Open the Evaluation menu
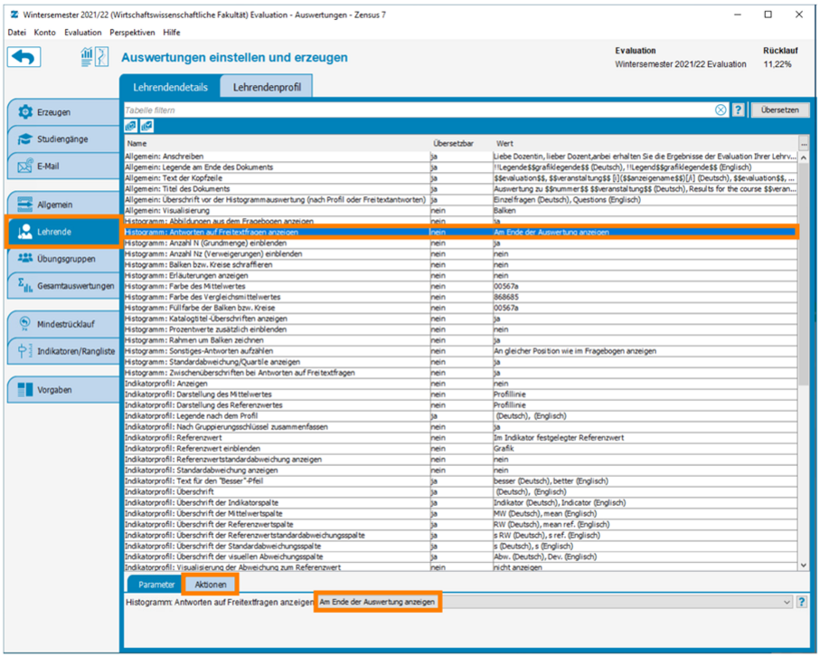This screenshot has height=657, width=820. 82,33
